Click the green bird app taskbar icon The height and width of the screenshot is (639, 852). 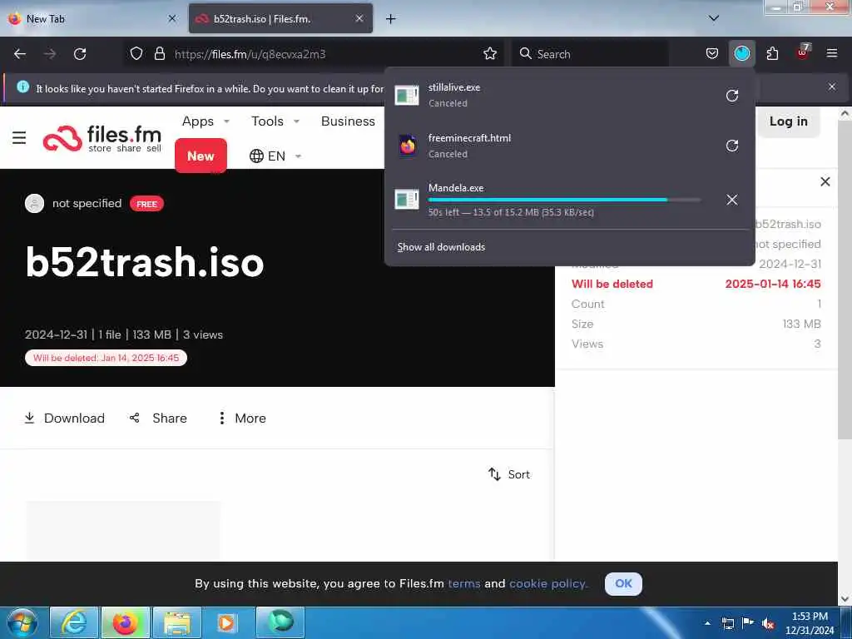280,622
